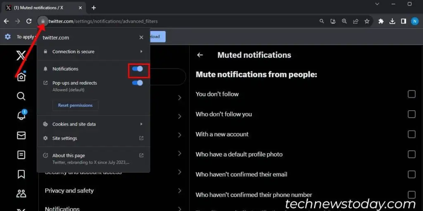Expand chevron beside Privacy and safety

(x=180, y=191)
